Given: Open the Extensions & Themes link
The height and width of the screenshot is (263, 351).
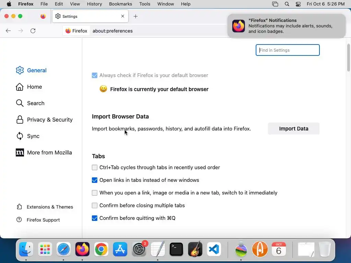Looking at the screenshot, I should (x=50, y=207).
